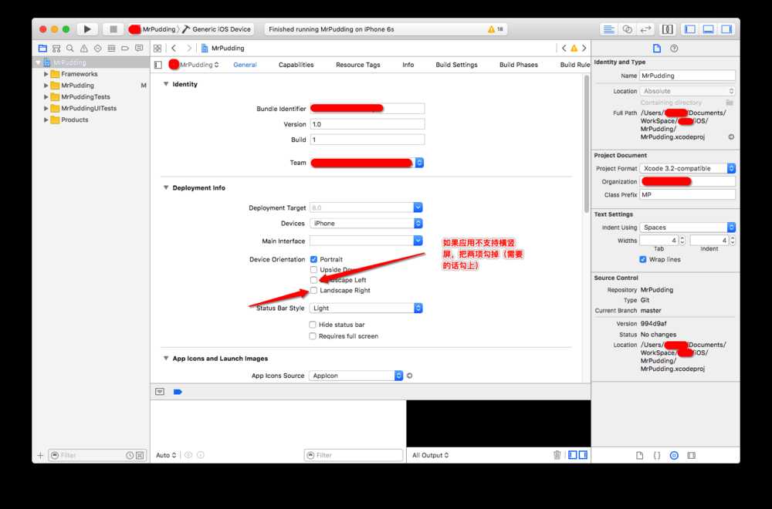Open the debug navigator

(111, 48)
